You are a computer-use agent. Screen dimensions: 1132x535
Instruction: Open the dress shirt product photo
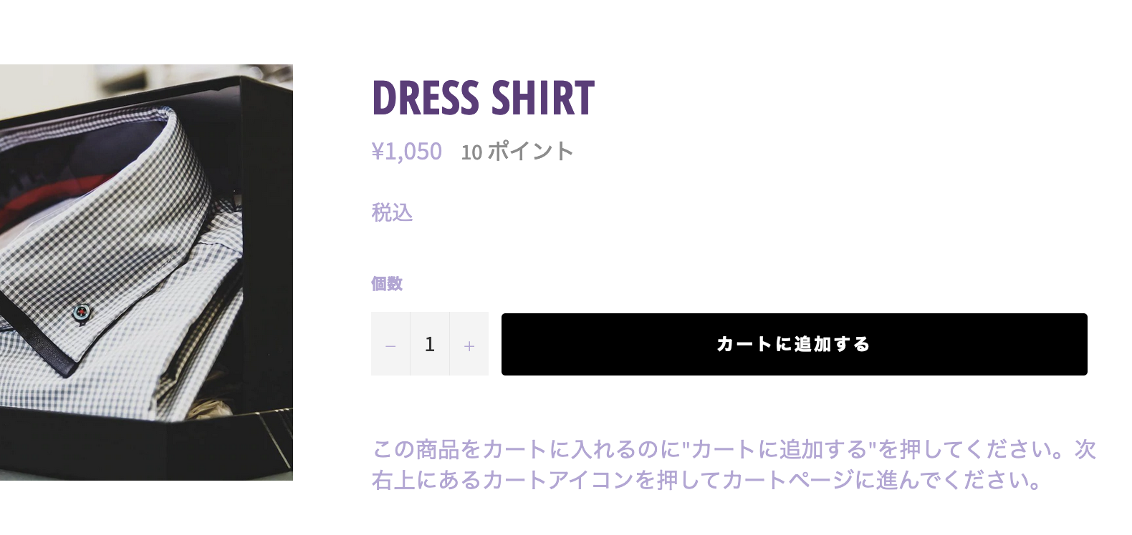tap(146, 272)
